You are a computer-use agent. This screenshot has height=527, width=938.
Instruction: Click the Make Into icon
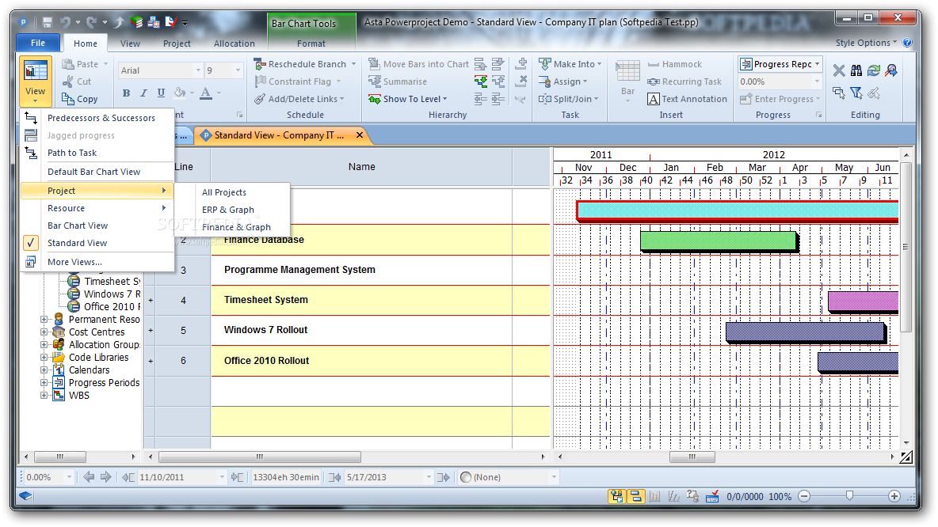[x=544, y=64]
